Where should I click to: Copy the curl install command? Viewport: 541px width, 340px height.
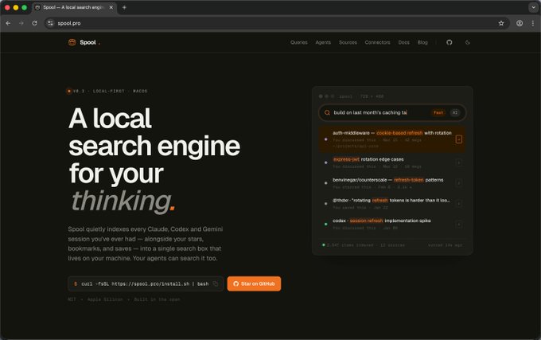(216, 283)
